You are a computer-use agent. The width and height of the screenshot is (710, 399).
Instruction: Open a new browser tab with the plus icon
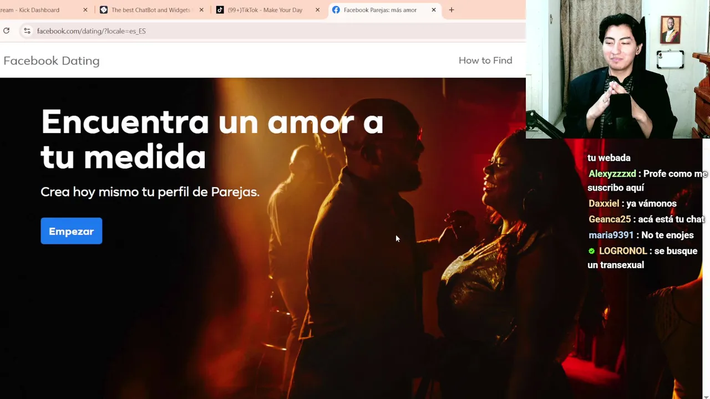click(x=452, y=10)
